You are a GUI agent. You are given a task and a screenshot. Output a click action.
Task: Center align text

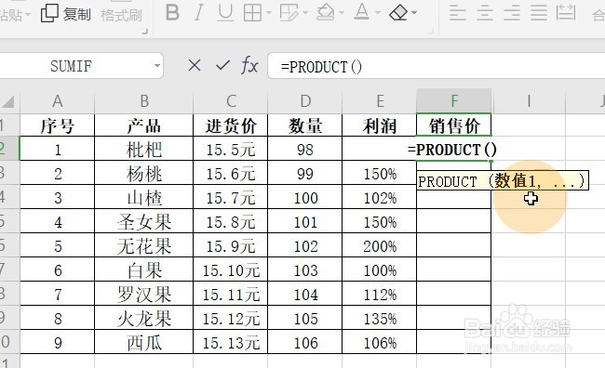[485, 13]
